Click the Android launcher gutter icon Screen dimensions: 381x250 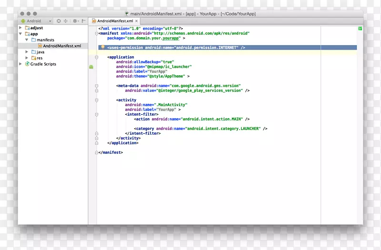point(91,67)
